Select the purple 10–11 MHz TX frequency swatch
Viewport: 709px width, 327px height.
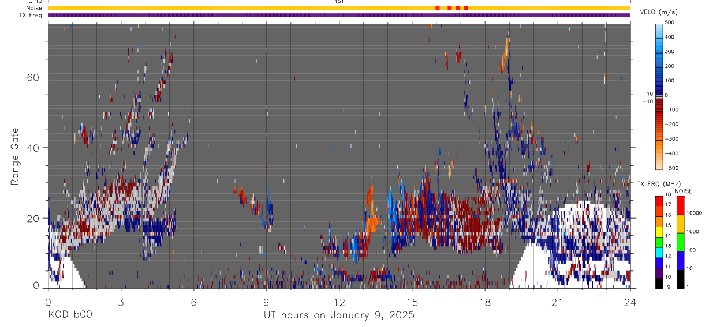pos(659,273)
